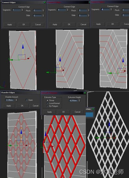Click Segments spinner in middle Connect Edges dialog

(x=68, y=10)
